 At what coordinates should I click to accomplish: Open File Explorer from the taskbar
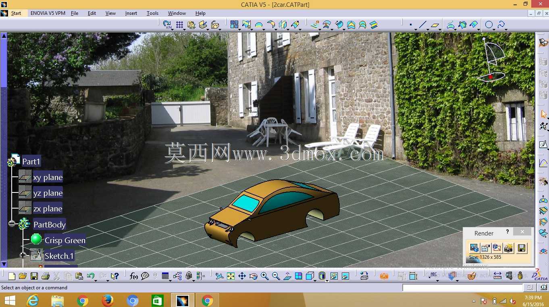(x=58, y=300)
